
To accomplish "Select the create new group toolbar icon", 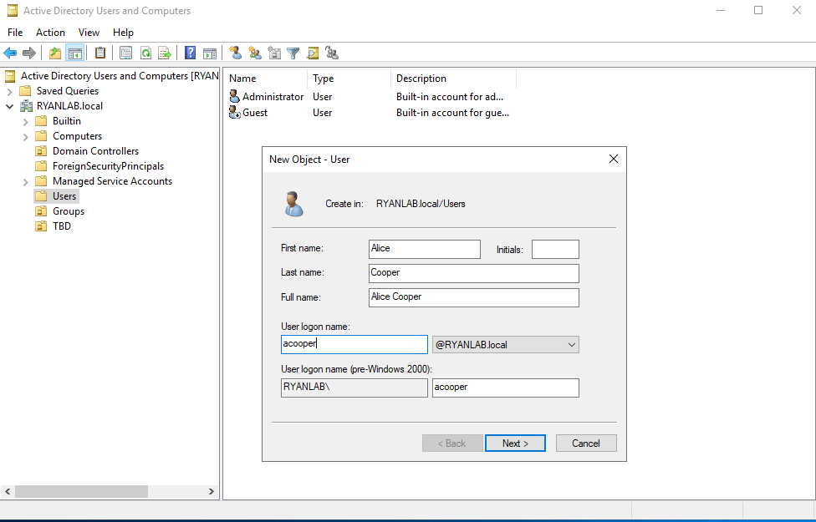I will pyautogui.click(x=255, y=53).
